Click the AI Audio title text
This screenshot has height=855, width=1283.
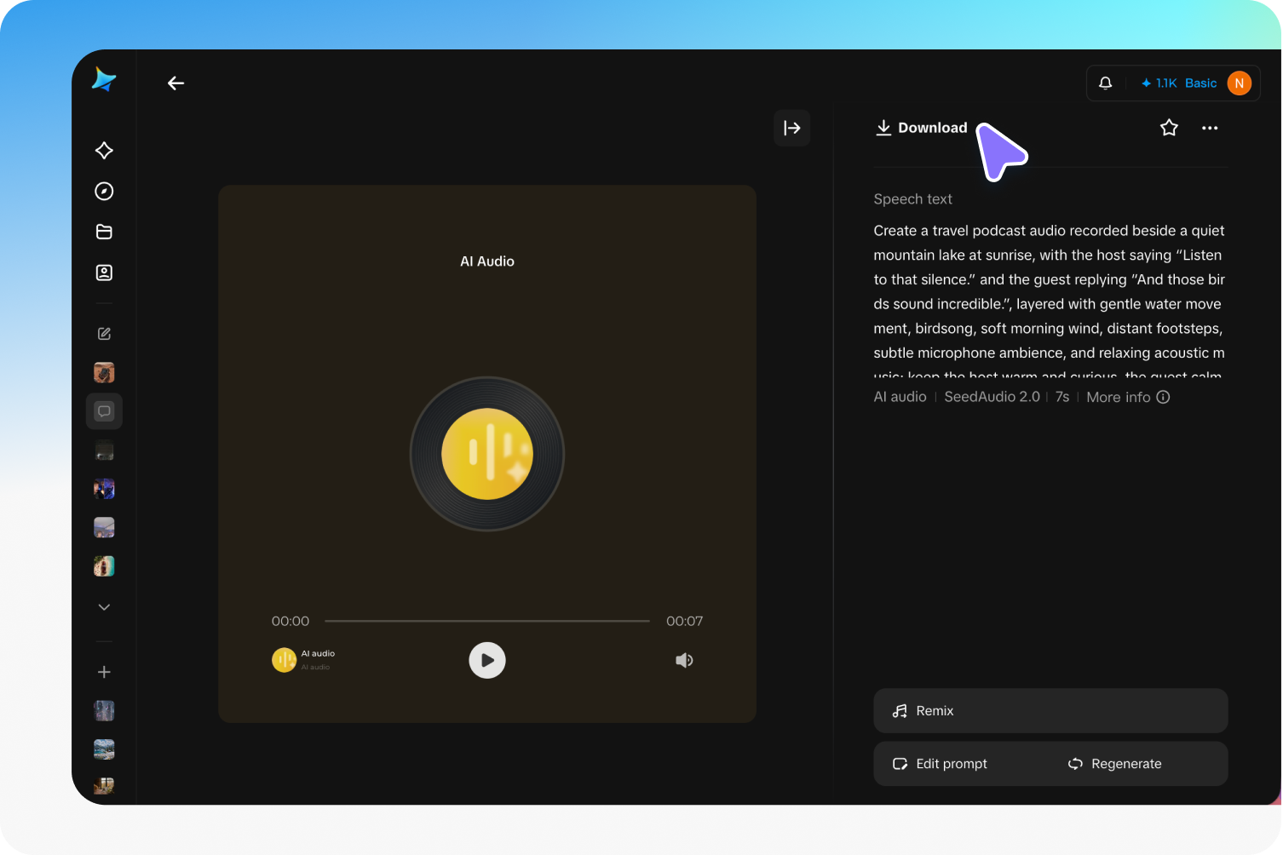coord(487,261)
